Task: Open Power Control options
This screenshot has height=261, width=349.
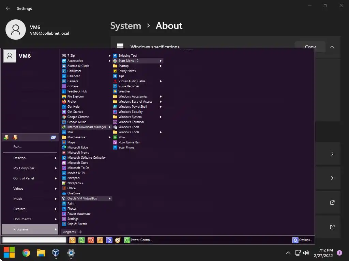Action: coord(138,240)
